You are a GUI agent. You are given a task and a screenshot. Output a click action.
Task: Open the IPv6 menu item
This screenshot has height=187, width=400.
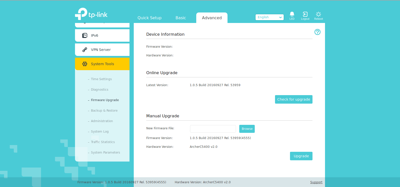pyautogui.click(x=102, y=35)
